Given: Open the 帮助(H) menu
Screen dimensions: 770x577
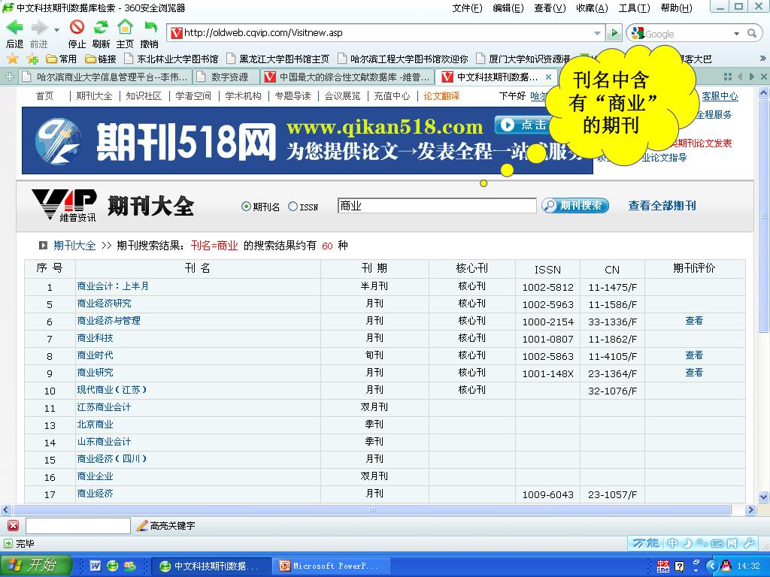Looking at the screenshot, I should (x=676, y=8).
